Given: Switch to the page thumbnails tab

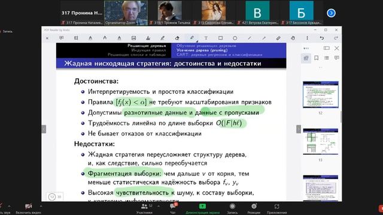Looking at the screenshot, I should click(306, 58).
